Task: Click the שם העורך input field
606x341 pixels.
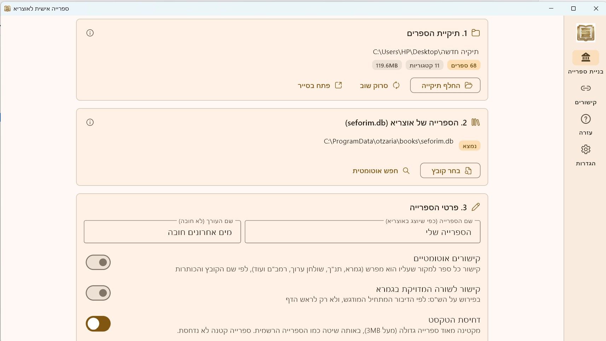Action: [x=162, y=232]
